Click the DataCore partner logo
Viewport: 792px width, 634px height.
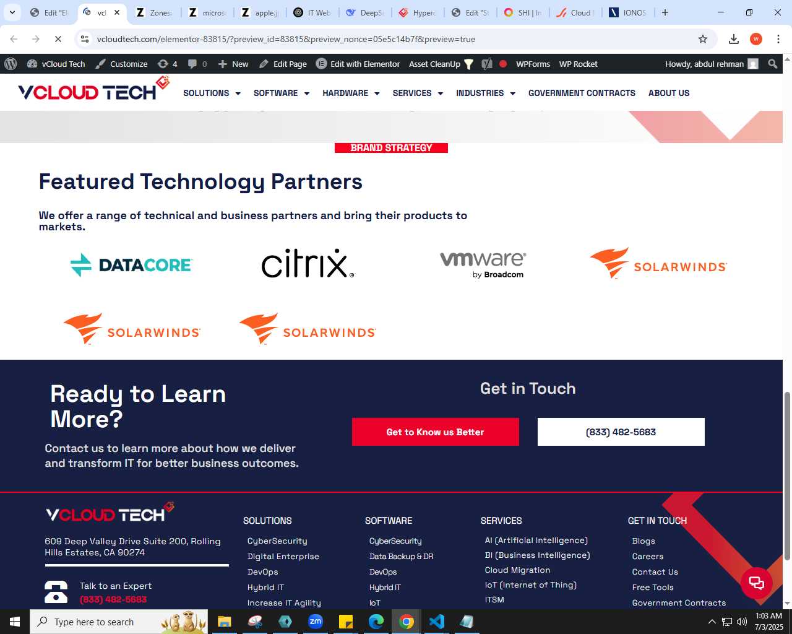132,265
